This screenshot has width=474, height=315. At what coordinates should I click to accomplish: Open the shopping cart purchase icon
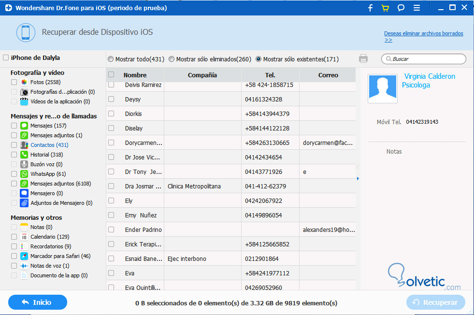pyautogui.click(x=385, y=8)
